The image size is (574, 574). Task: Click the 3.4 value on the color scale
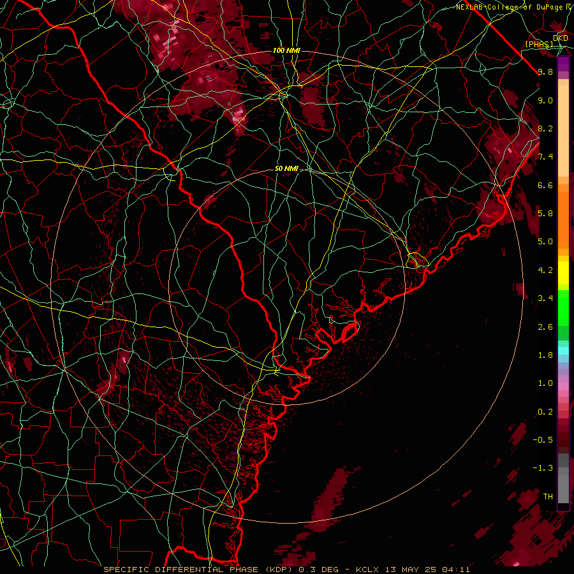point(545,298)
